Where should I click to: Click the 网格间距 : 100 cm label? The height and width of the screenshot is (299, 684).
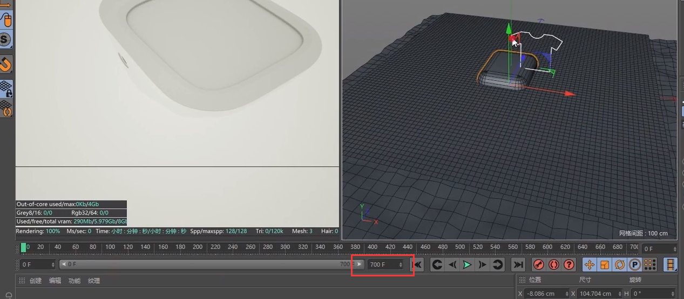[644, 234]
